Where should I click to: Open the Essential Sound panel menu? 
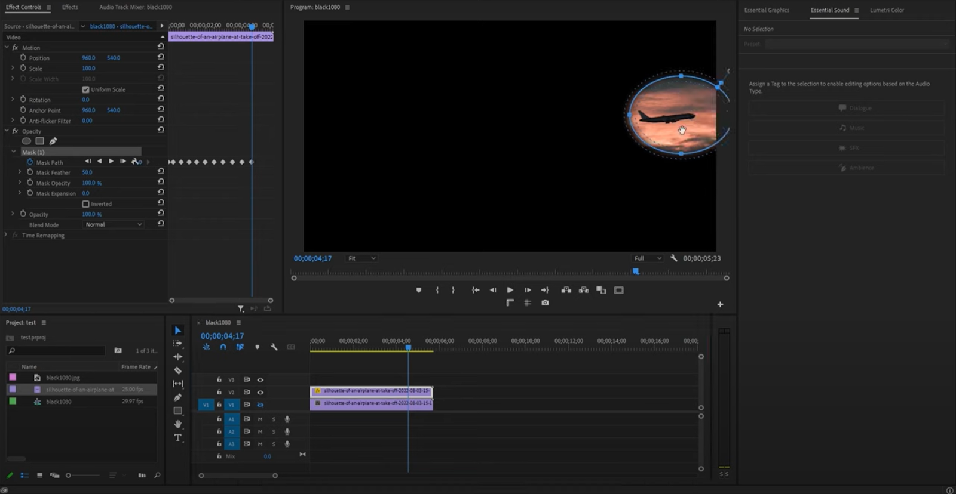point(856,10)
